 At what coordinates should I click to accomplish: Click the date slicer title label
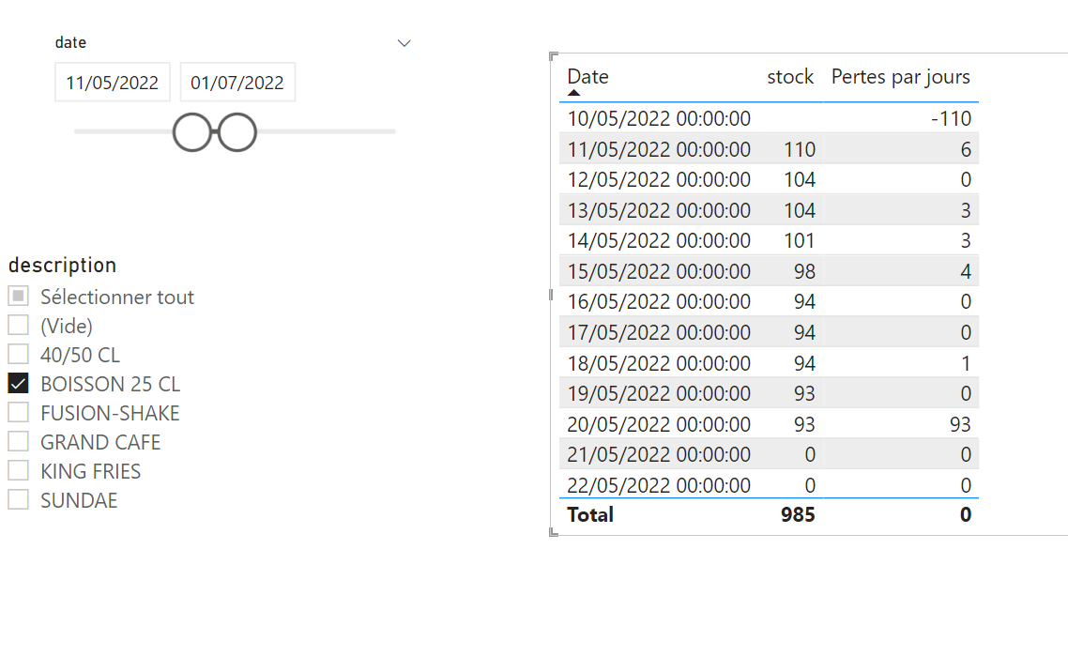[70, 42]
